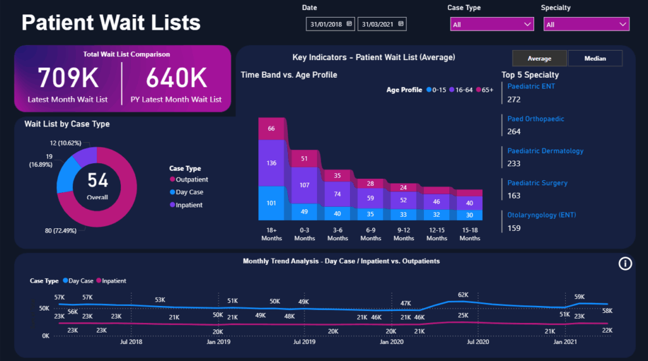Image resolution: width=648 pixels, height=361 pixels.
Task: Open Paediatric Dermatology specialty
Action: tap(545, 150)
